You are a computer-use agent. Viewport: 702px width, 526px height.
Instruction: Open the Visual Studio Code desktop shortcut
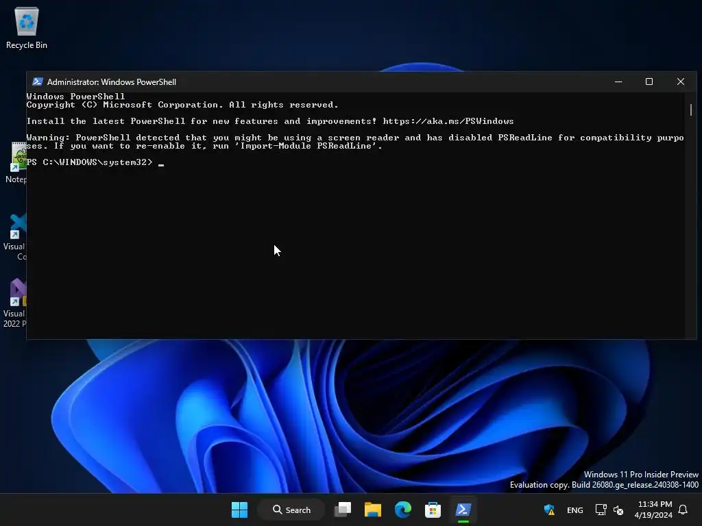pos(15,237)
